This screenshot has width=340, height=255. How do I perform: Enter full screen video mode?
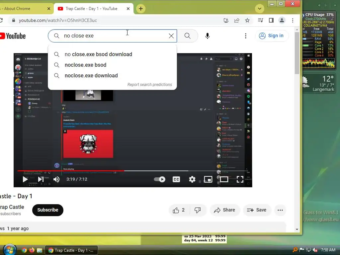[x=240, y=179]
